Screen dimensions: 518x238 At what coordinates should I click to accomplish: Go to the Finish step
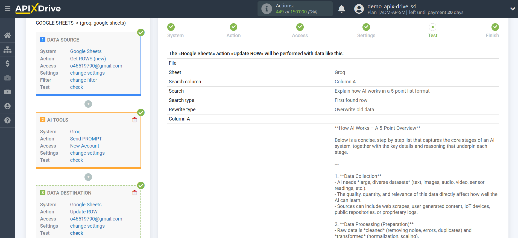(x=495, y=27)
